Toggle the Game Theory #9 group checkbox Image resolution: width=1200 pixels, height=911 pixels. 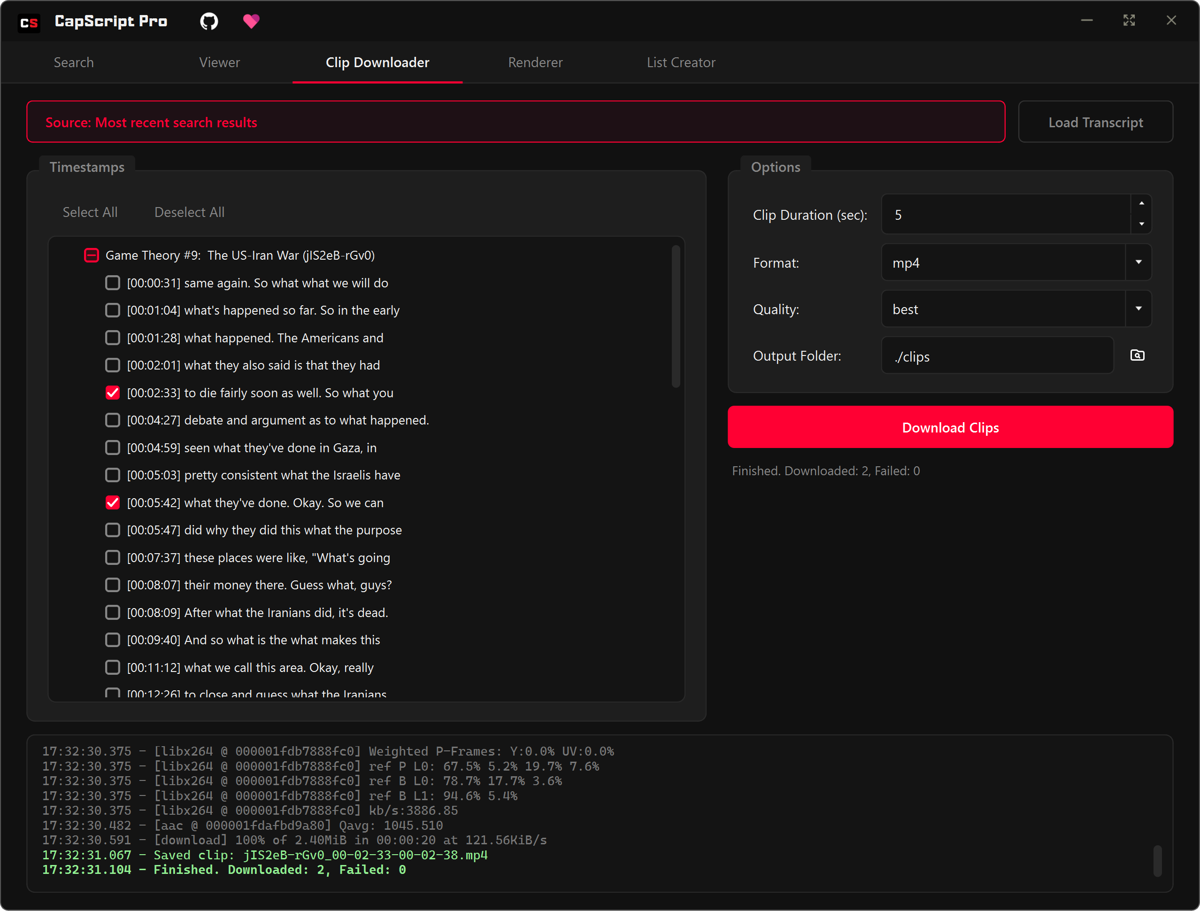click(x=91, y=255)
